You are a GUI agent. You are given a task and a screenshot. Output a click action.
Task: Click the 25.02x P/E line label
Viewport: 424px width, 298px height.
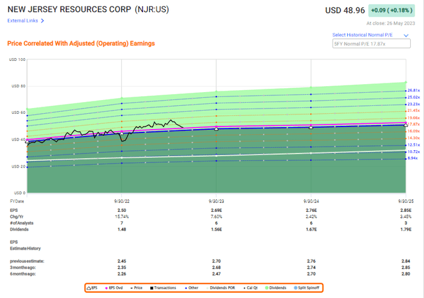click(413, 97)
